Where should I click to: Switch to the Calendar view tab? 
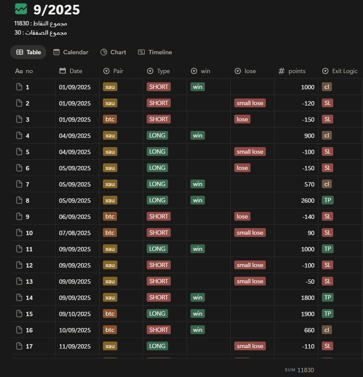coord(71,52)
